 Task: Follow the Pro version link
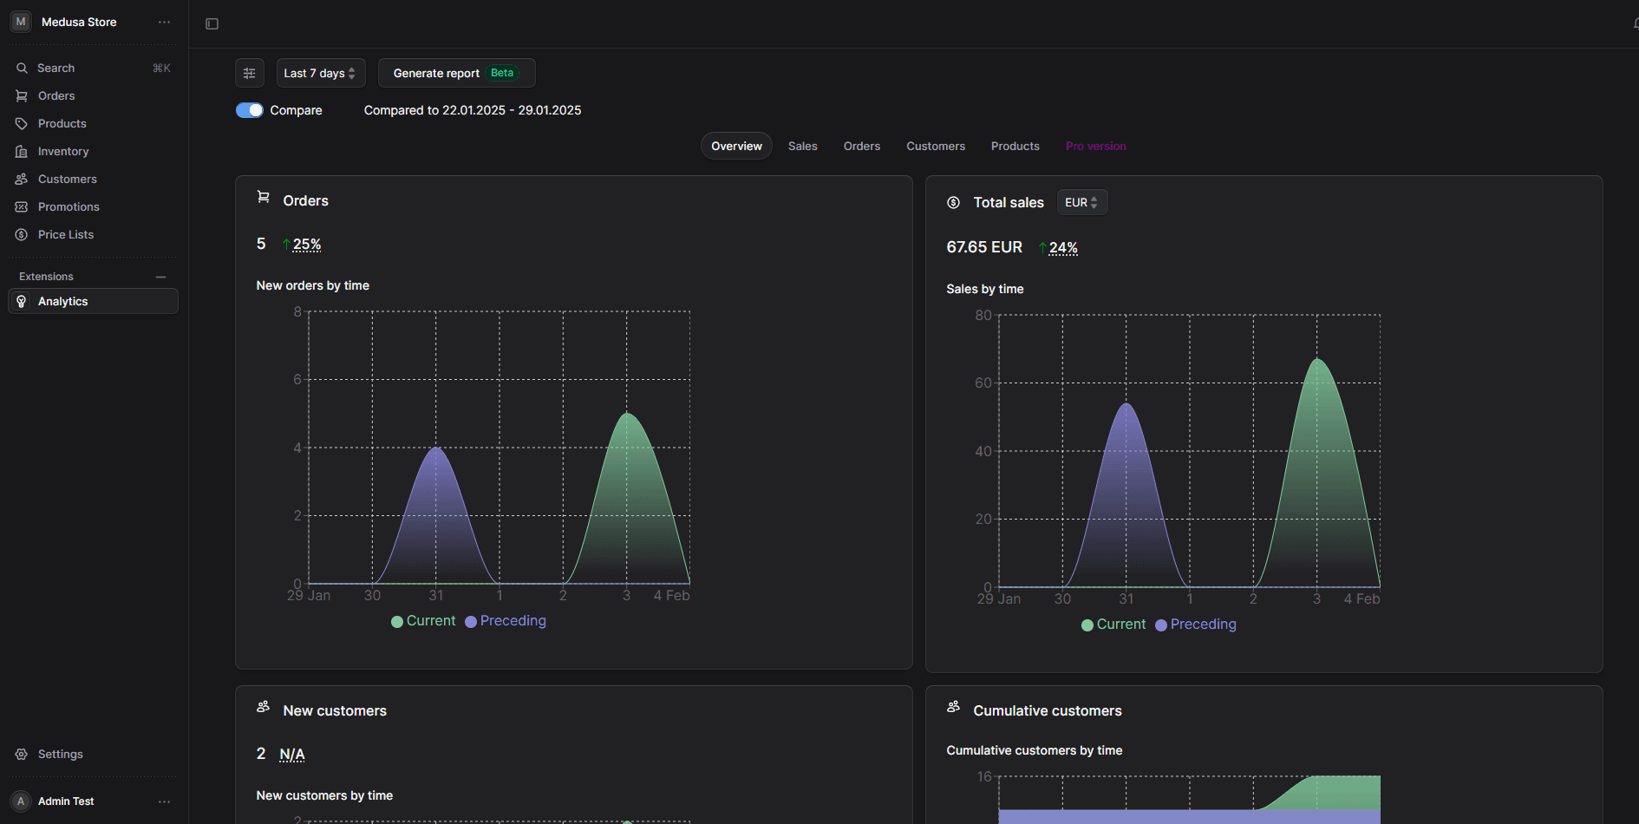pos(1095,147)
